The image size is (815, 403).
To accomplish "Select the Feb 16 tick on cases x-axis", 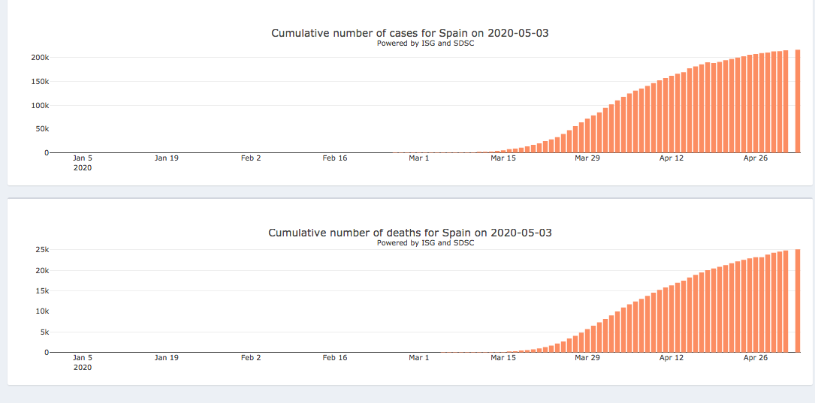I will tap(335, 158).
